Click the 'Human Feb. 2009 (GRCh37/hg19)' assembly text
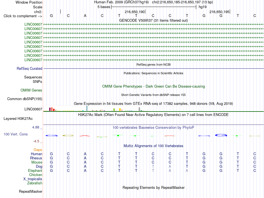Image resolution: width=264 pixels, height=198 pixels. click(x=121, y=2)
